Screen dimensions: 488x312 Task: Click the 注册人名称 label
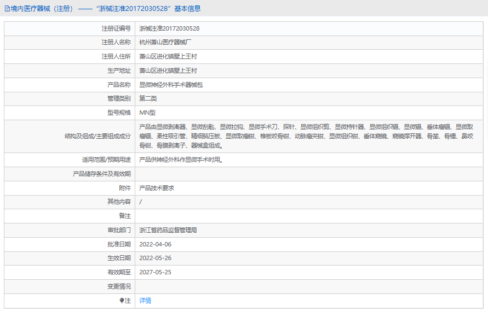click(x=116, y=42)
